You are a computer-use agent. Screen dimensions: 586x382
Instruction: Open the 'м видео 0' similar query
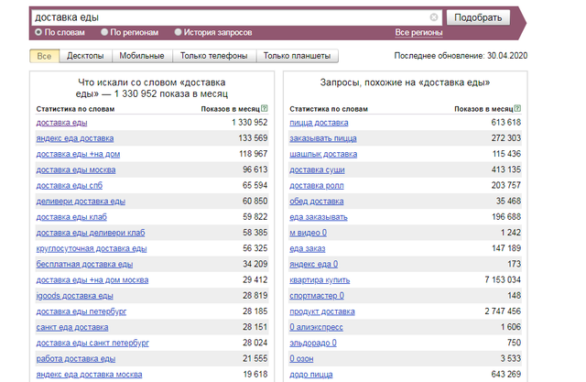[x=309, y=233]
